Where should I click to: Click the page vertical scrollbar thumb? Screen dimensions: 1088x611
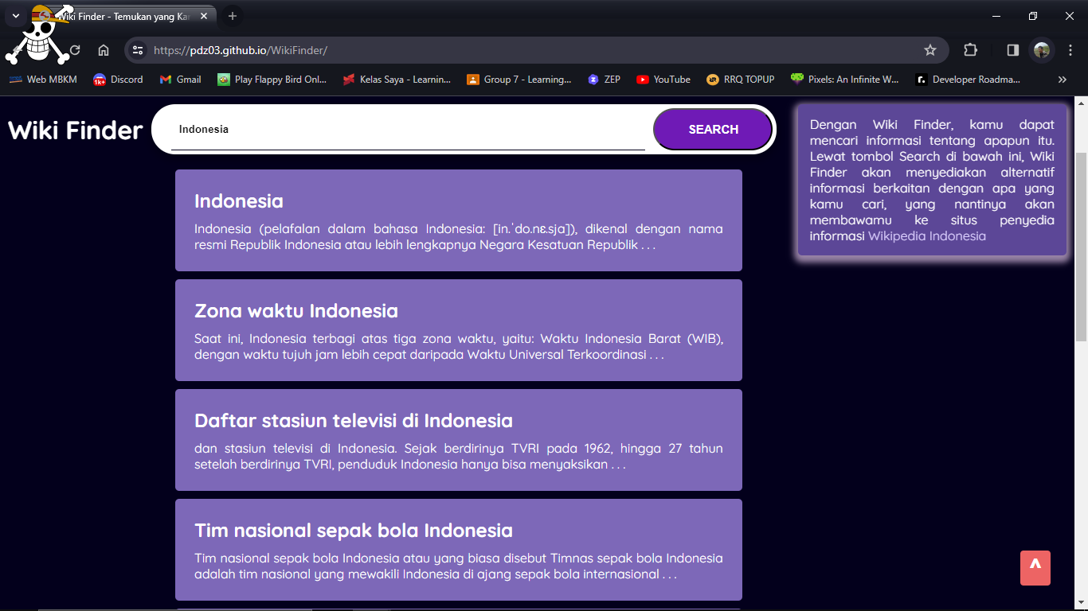[x=1081, y=247]
